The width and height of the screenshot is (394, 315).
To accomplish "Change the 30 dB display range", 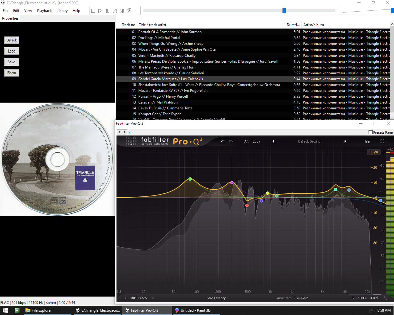I will [373, 152].
